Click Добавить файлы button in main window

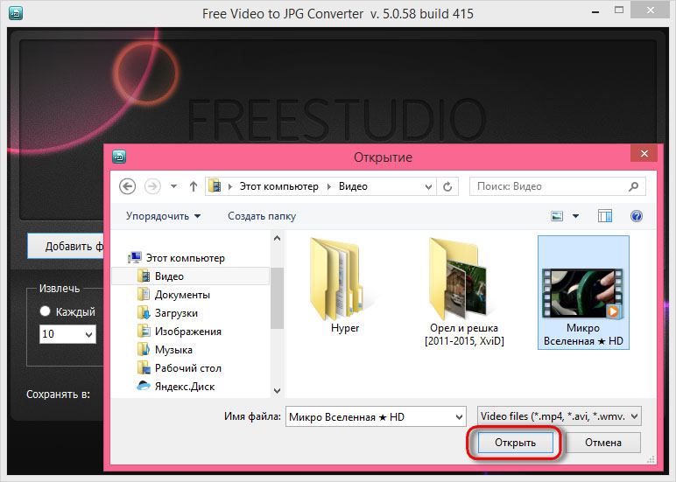(66, 246)
